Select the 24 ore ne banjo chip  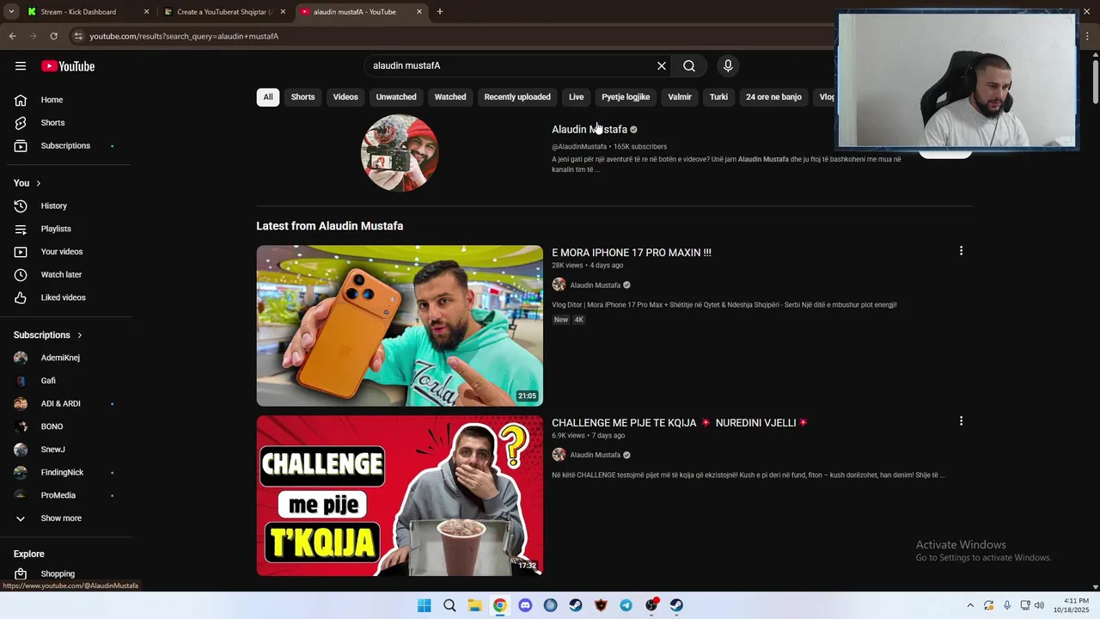pyautogui.click(x=773, y=97)
